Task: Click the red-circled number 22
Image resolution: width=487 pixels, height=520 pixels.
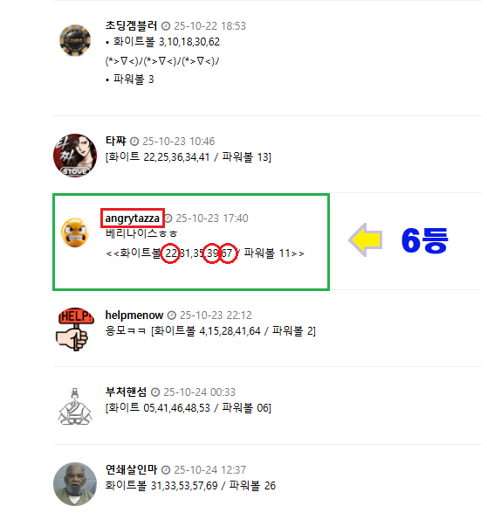Action: 170,253
